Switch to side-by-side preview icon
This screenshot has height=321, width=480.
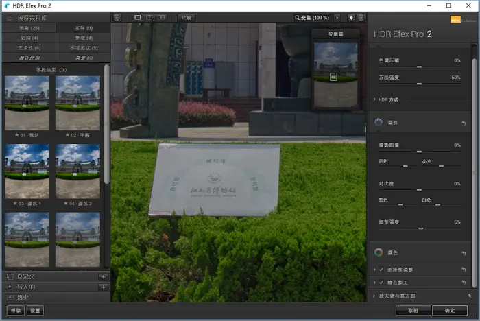click(x=161, y=17)
